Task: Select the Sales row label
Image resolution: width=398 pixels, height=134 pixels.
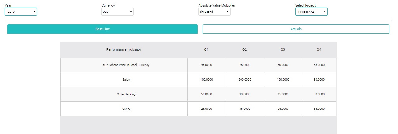Action: point(126,80)
